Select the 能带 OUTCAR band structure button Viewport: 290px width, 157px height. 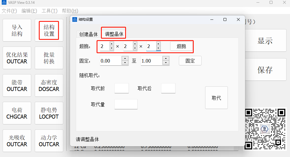(x=17, y=86)
